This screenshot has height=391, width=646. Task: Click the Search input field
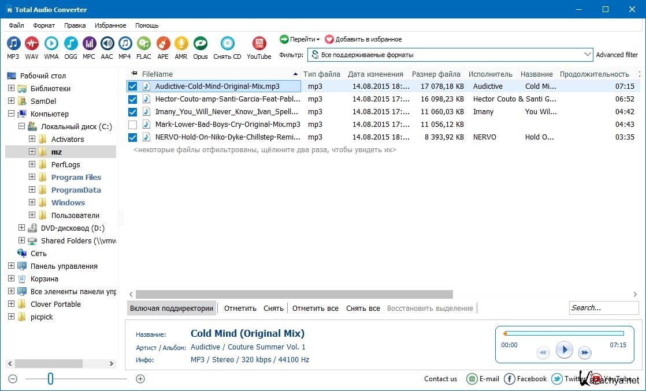pyautogui.click(x=603, y=308)
